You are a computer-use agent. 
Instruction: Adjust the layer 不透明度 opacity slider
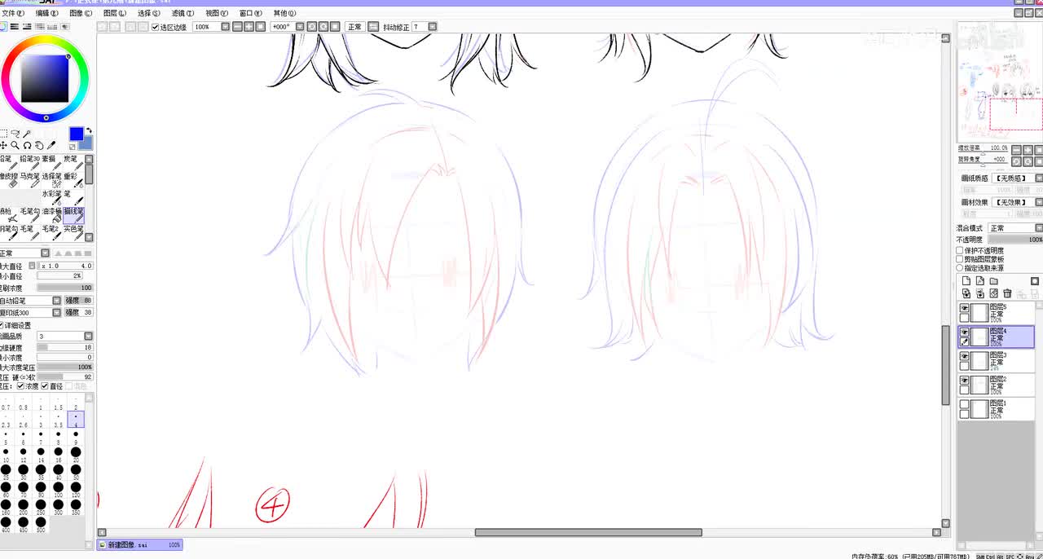[1015, 240]
